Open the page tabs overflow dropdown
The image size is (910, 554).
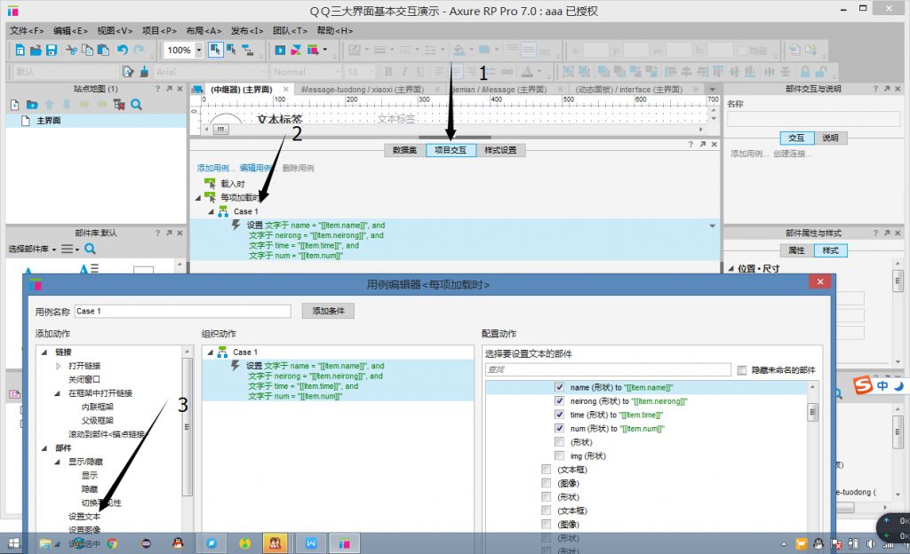[712, 90]
